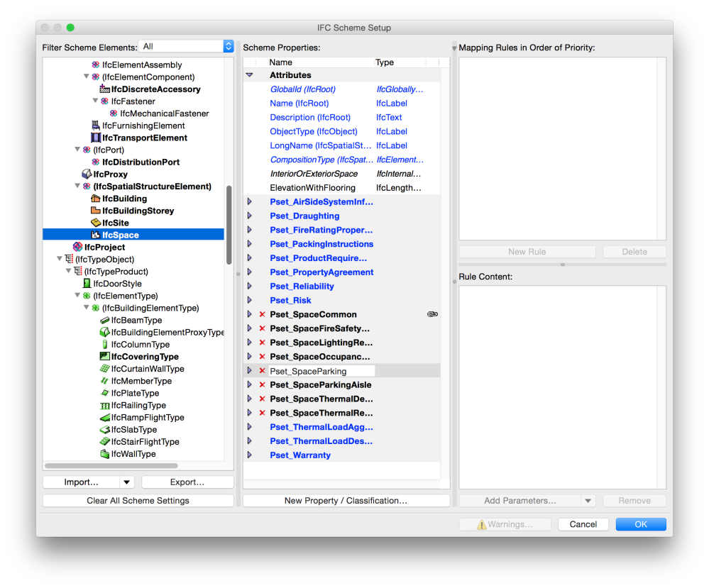Click the IfcSlabType icon
This screenshot has width=709, height=588.
coord(105,429)
